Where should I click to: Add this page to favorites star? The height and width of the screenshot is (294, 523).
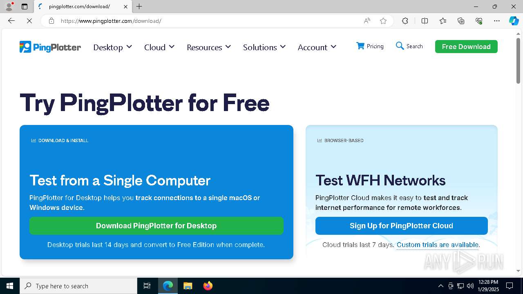383,21
